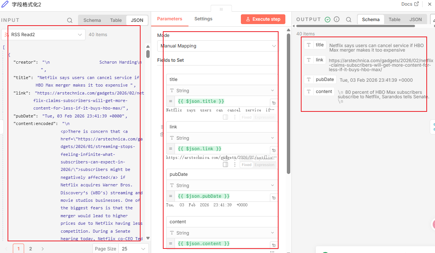The width and height of the screenshot is (435, 253).
Task: Click the info icon next to OUTPUT
Action: click(337, 19)
